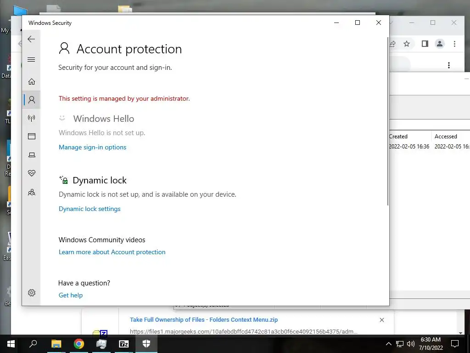Dismiss the zip download entry
The height and width of the screenshot is (353, 470).
pos(381,320)
